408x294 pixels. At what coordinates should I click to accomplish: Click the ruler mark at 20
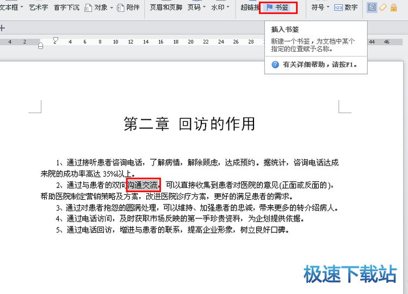pyautogui.click(x=191, y=42)
